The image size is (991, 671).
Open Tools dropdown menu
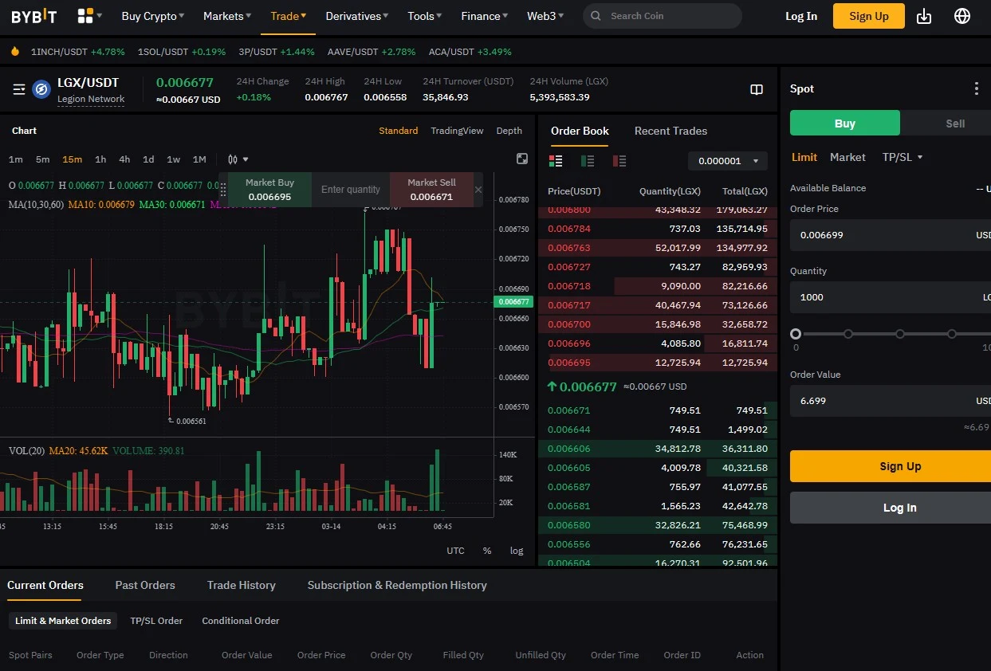(425, 16)
